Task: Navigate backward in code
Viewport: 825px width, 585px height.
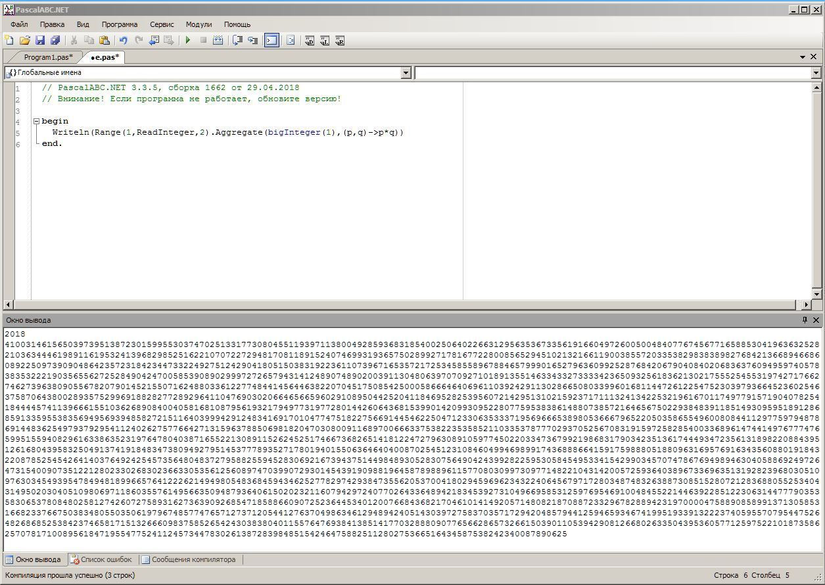Action: pos(154,41)
